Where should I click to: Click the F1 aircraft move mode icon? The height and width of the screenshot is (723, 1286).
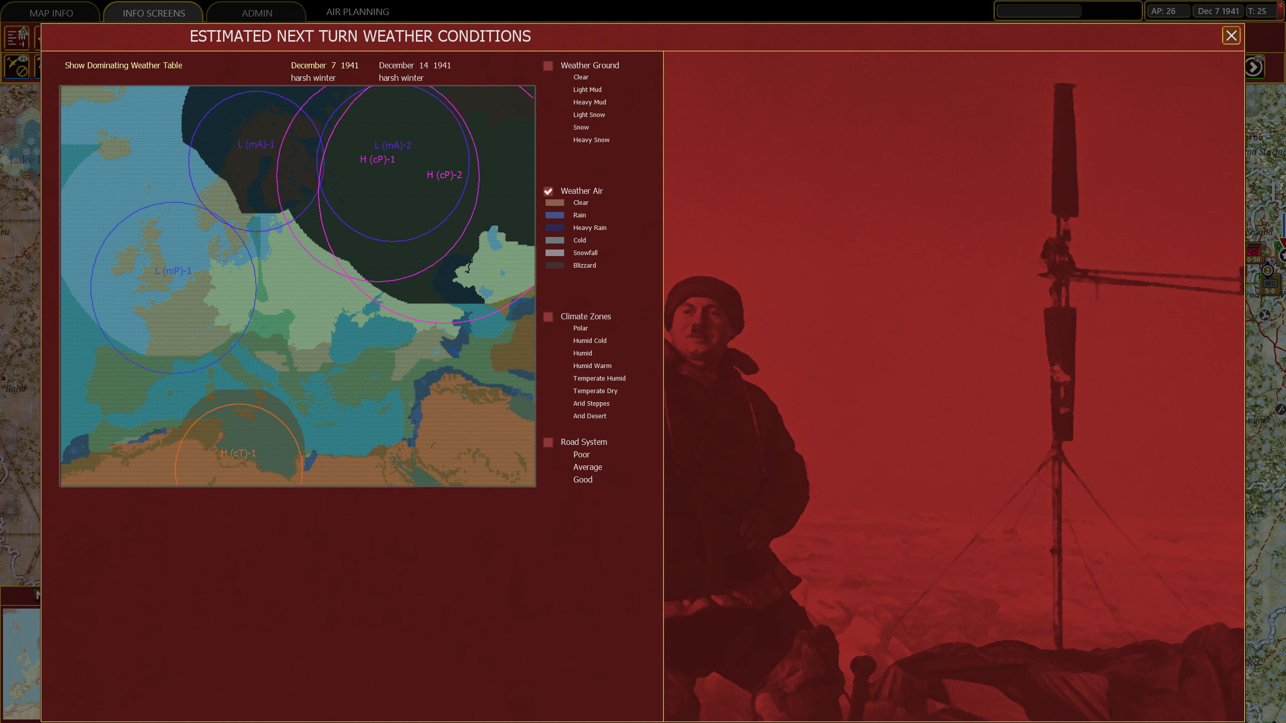click(17, 67)
